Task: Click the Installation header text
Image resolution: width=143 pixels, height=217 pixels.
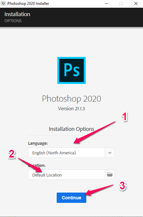Action: point(17,14)
